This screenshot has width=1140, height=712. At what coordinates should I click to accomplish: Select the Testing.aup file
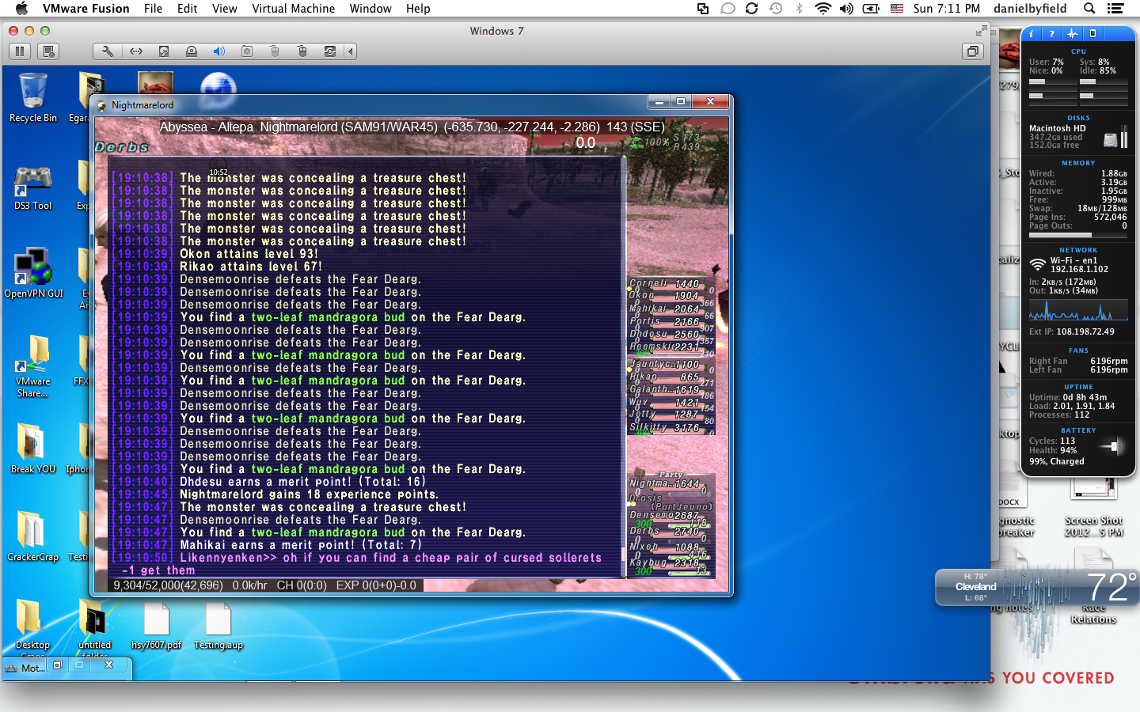[x=218, y=625]
